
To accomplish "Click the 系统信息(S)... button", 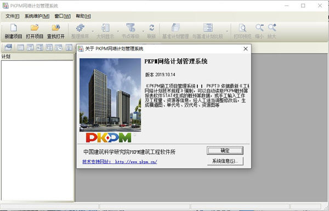I will point(225,161).
